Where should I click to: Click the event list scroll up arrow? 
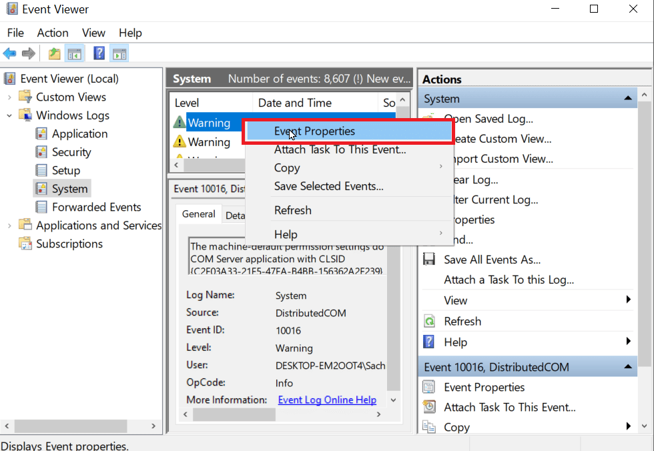[402, 100]
